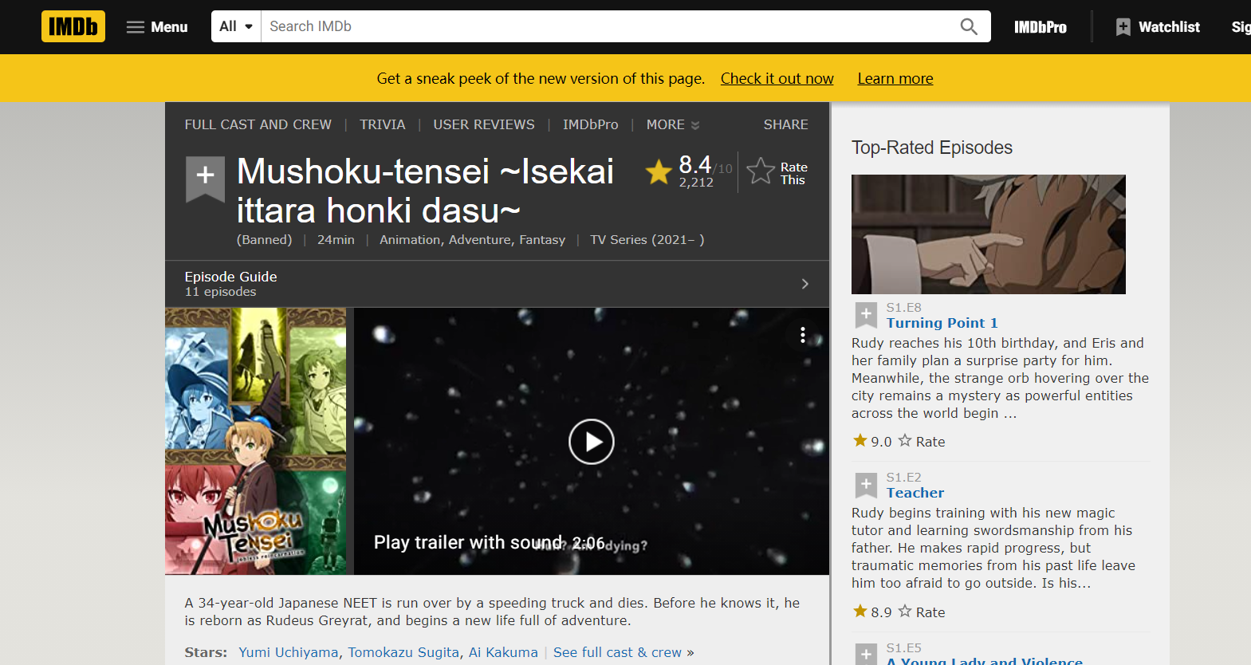Focus the Search IMDb field
1251x665 pixels.
[x=606, y=26]
